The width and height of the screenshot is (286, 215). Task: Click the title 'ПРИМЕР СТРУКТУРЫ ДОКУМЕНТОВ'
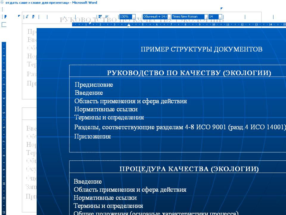(x=202, y=49)
